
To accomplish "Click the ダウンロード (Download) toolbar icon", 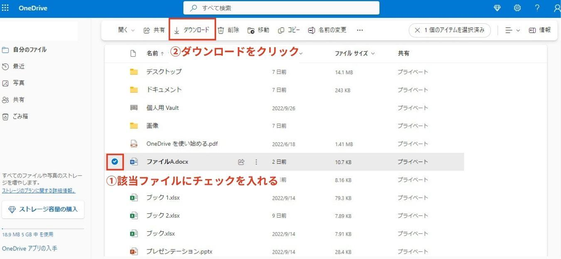I will [192, 29].
